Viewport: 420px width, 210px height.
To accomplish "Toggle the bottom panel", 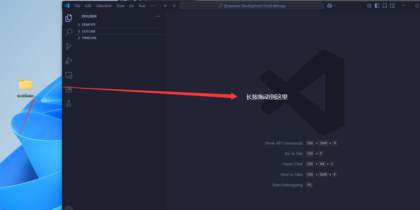I will 385,6.
